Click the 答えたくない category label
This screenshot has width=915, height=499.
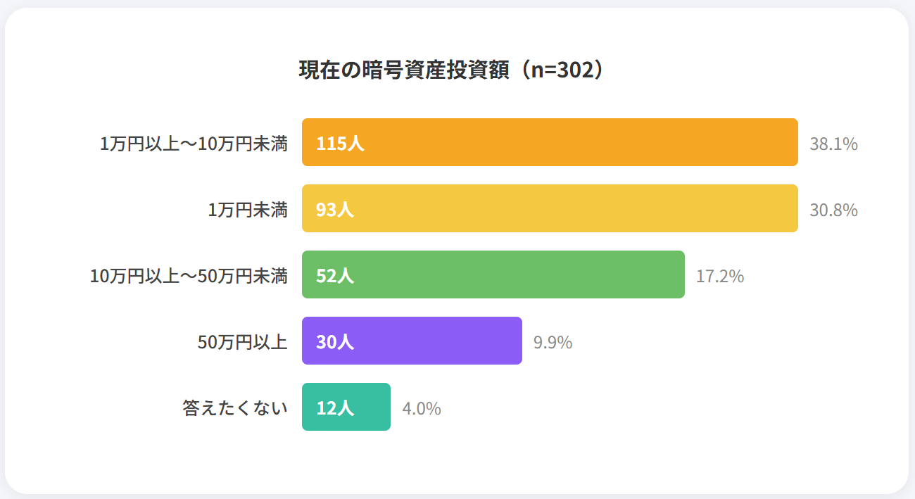click(235, 408)
